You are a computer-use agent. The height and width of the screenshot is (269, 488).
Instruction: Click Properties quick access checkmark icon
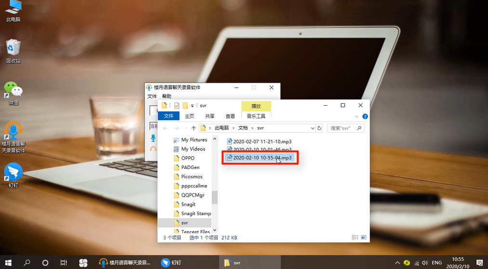coord(177,106)
